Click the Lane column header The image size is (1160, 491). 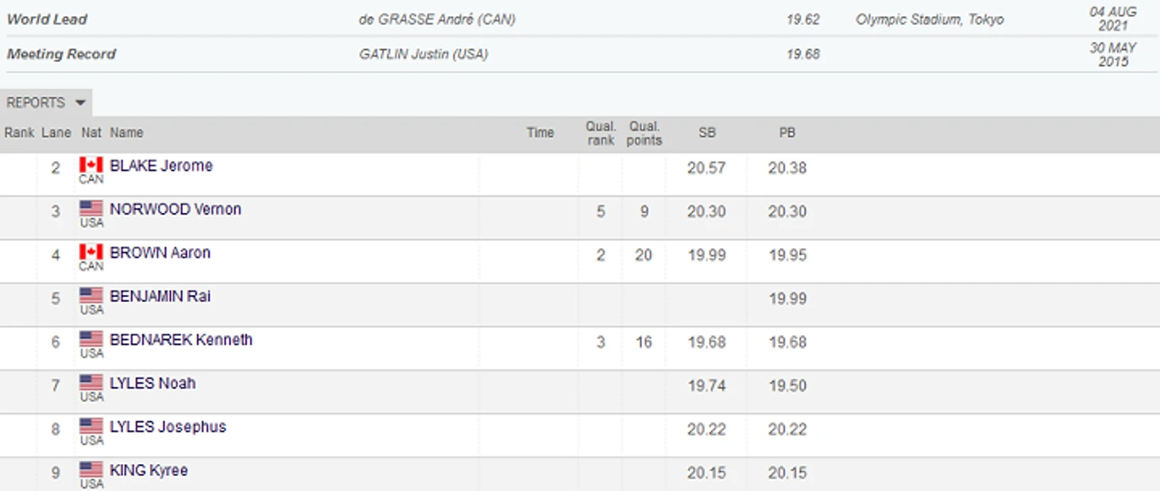pyautogui.click(x=56, y=133)
